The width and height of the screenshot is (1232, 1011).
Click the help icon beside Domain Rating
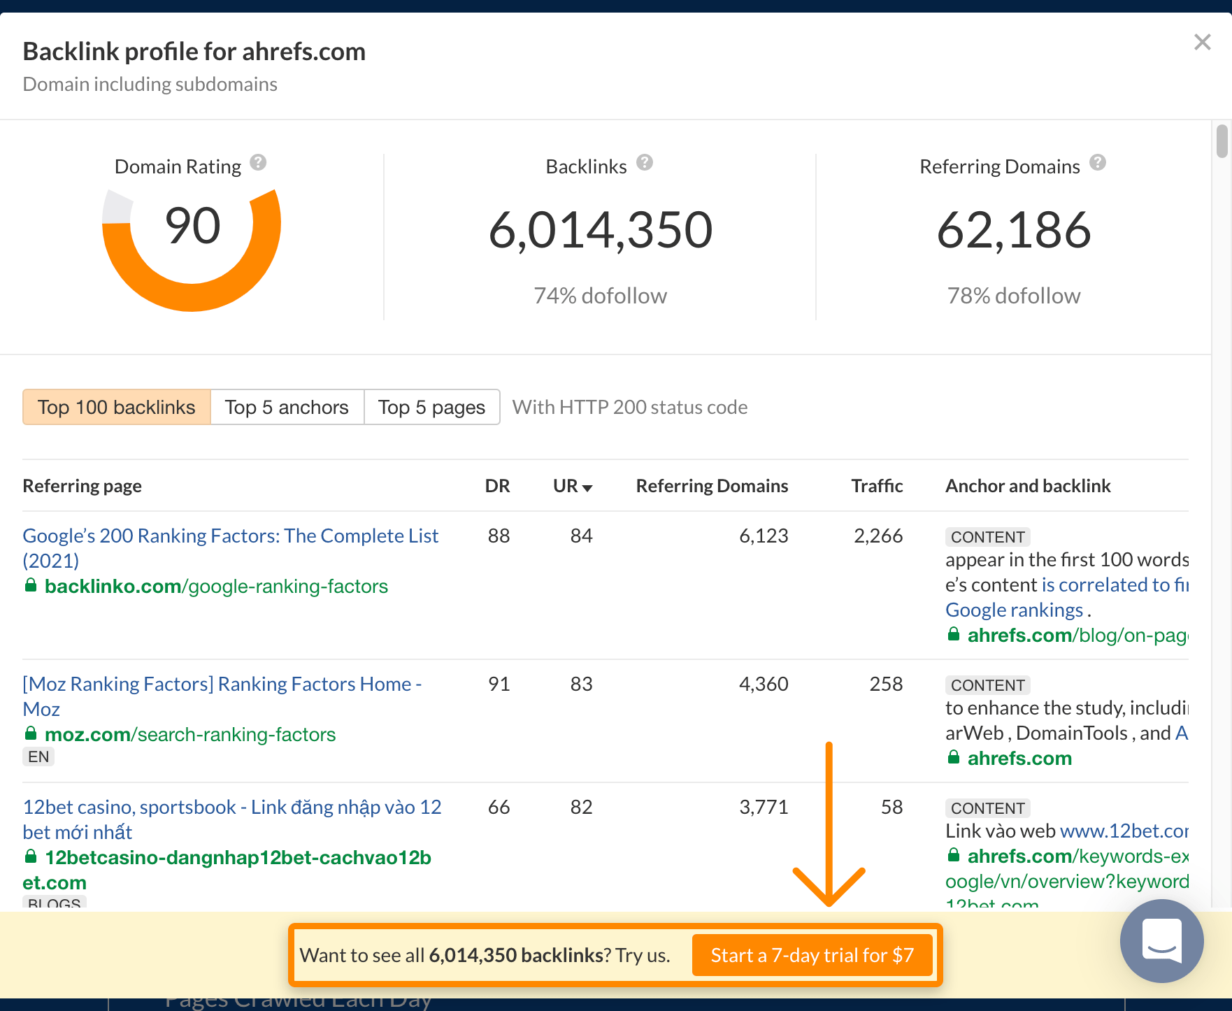click(x=258, y=163)
